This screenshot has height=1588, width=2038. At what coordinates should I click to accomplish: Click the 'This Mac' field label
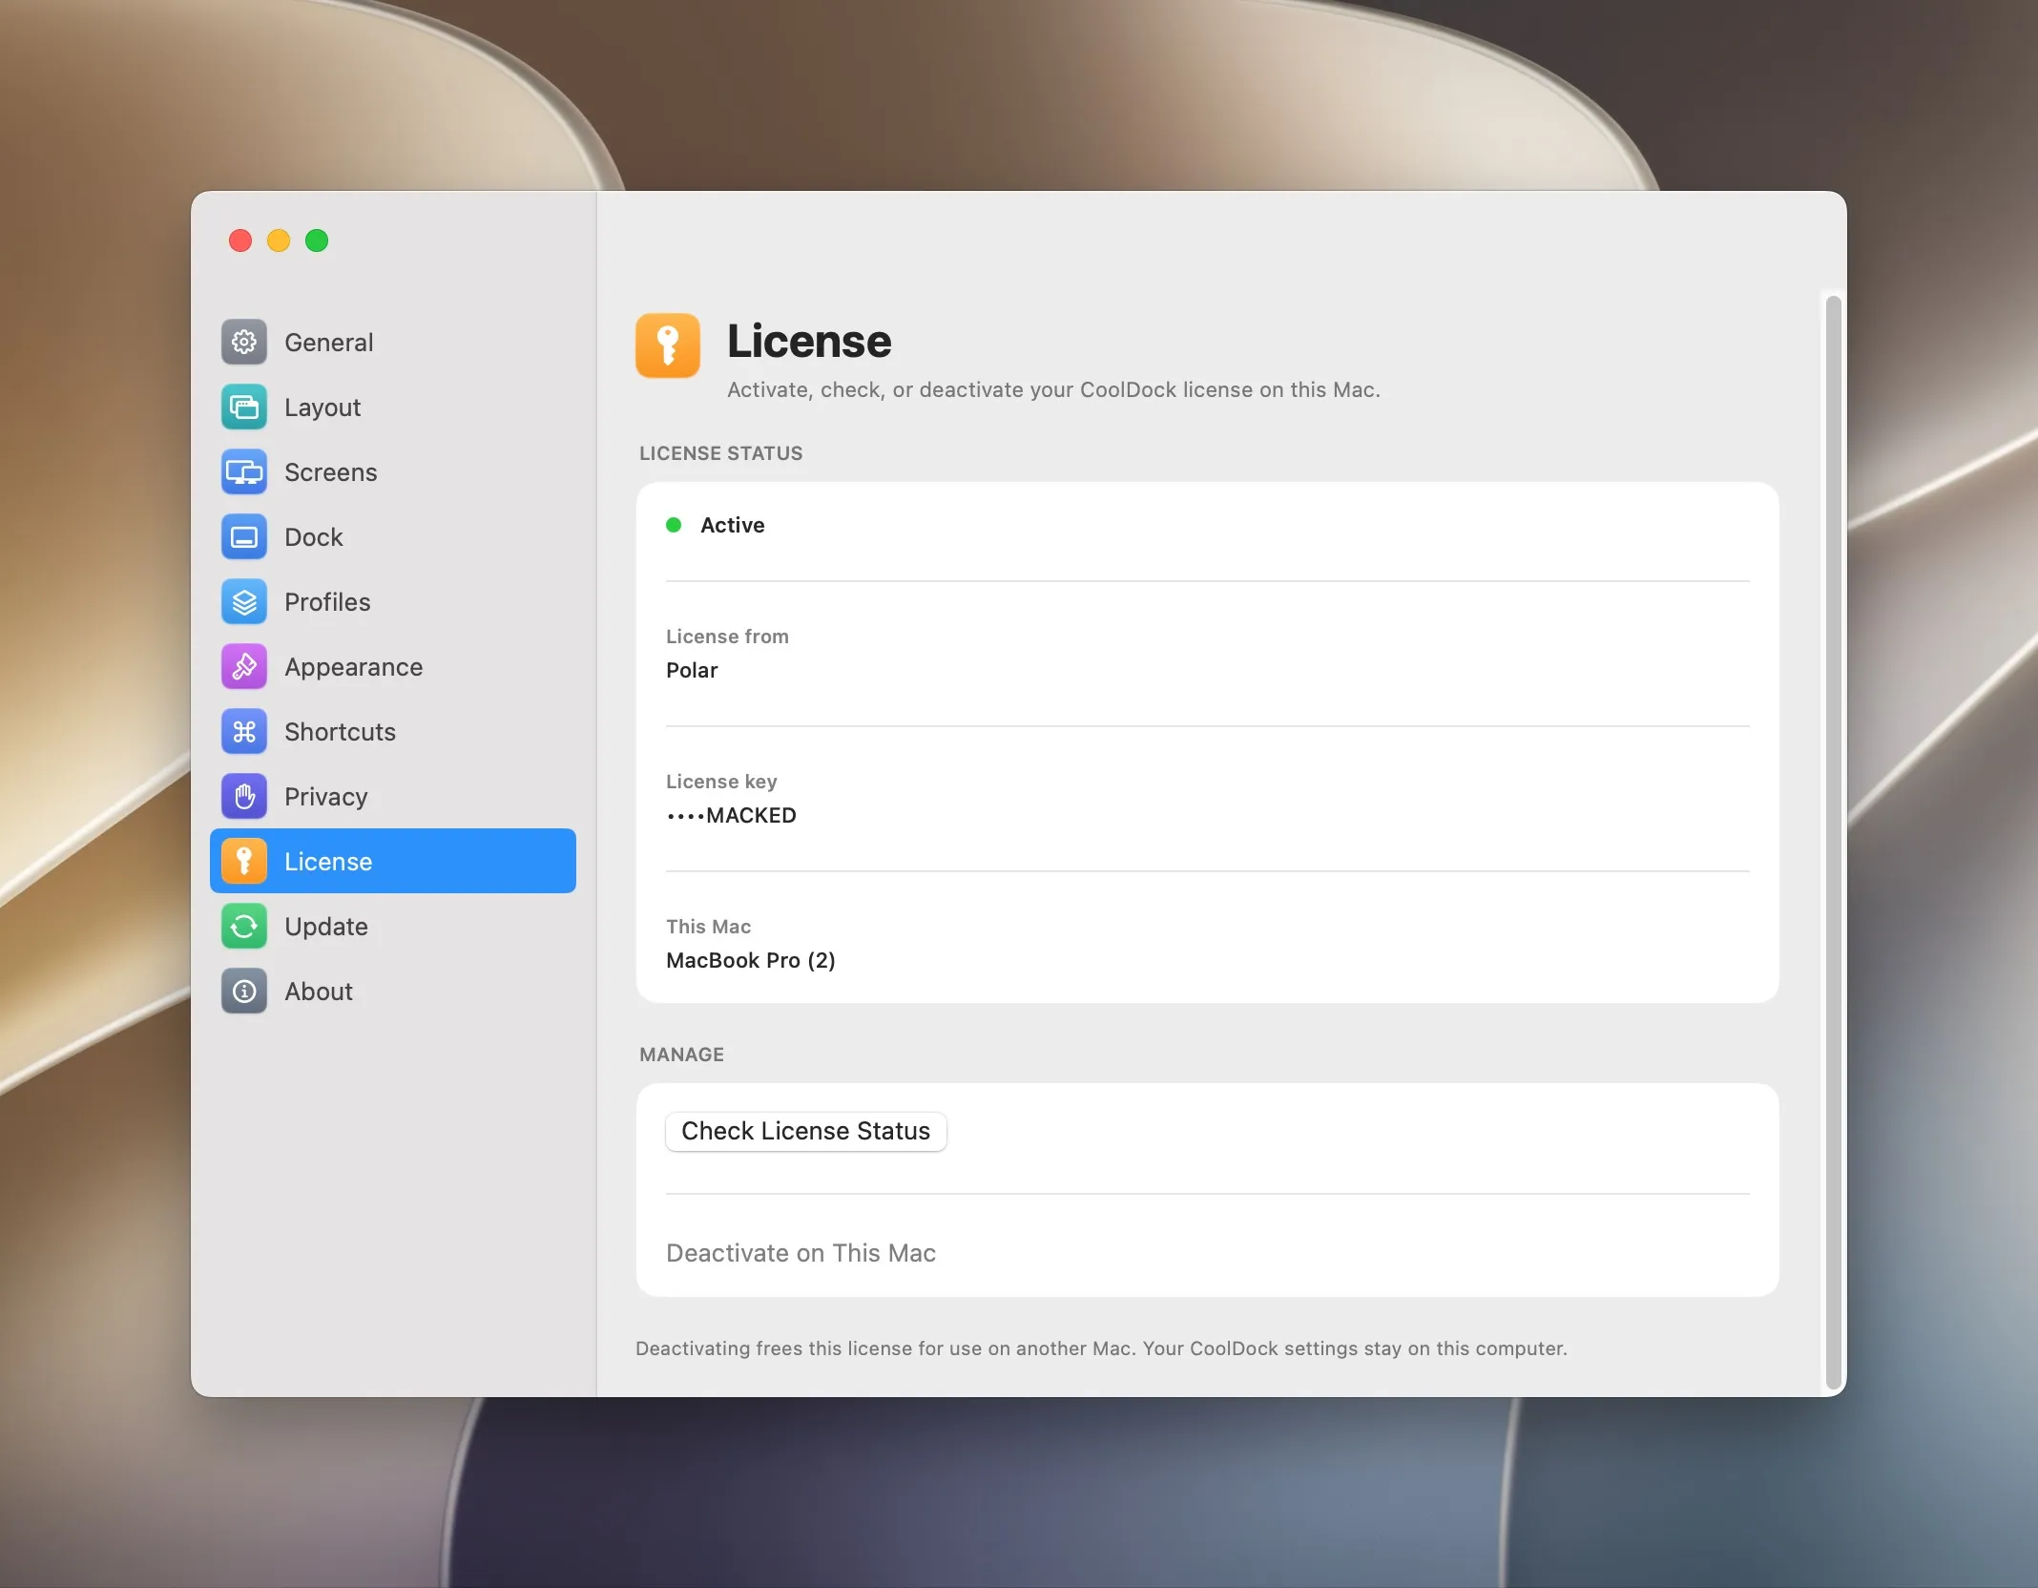708,927
